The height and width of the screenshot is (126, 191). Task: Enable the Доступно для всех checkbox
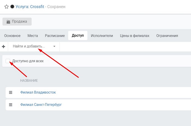pos(8,61)
